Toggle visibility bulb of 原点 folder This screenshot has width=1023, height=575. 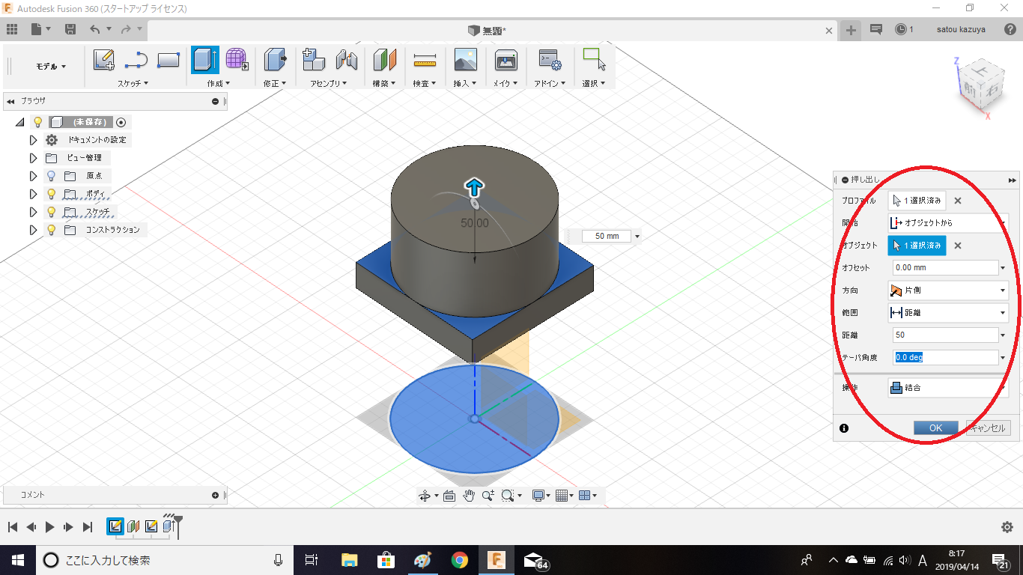[x=52, y=176]
